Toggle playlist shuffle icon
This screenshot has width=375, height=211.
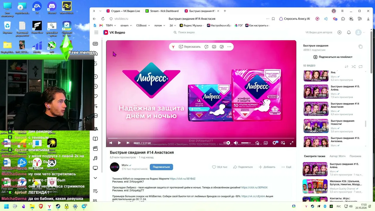tap(354, 67)
